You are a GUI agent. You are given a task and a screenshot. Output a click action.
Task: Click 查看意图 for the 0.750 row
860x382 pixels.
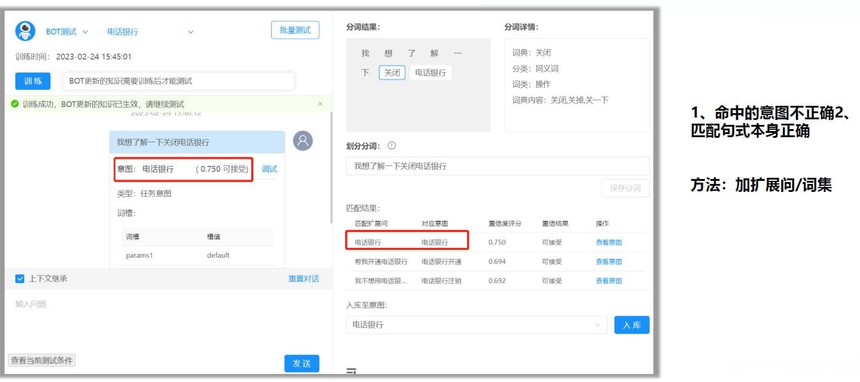tap(609, 242)
